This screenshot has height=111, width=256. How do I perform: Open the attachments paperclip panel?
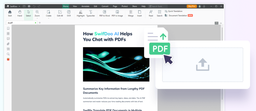click(8, 44)
